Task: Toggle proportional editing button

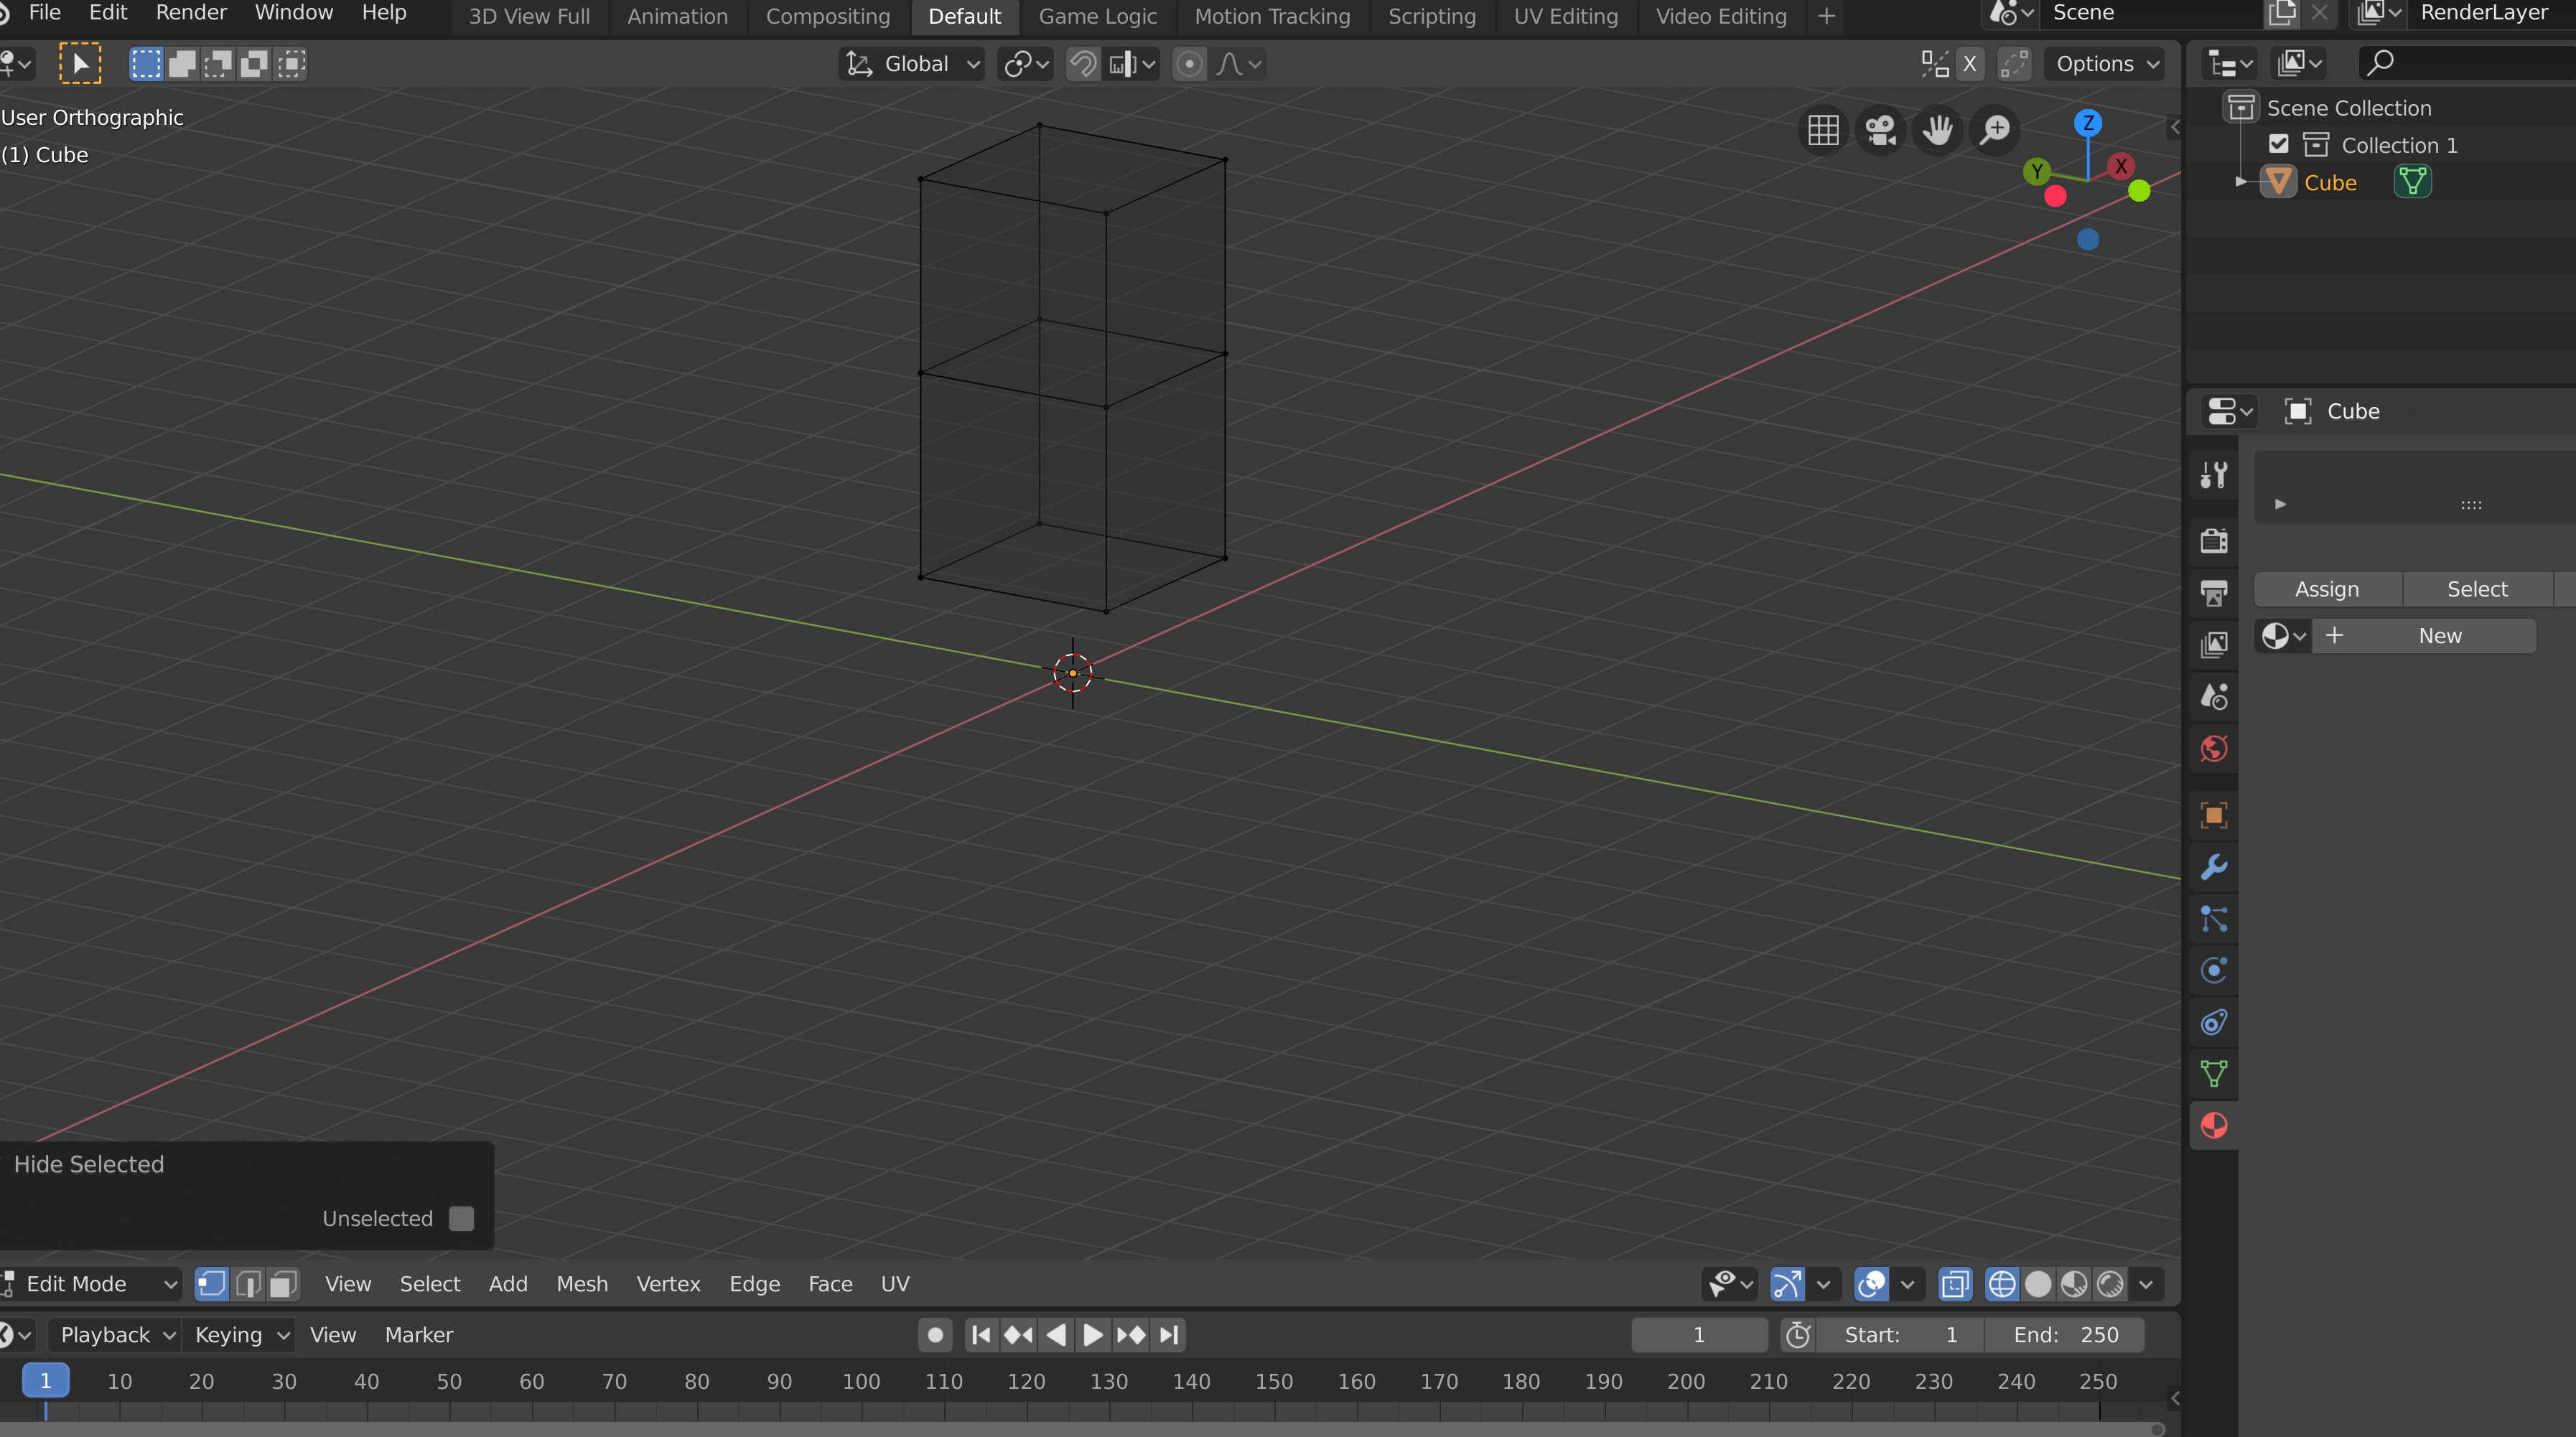Action: [x=1189, y=64]
